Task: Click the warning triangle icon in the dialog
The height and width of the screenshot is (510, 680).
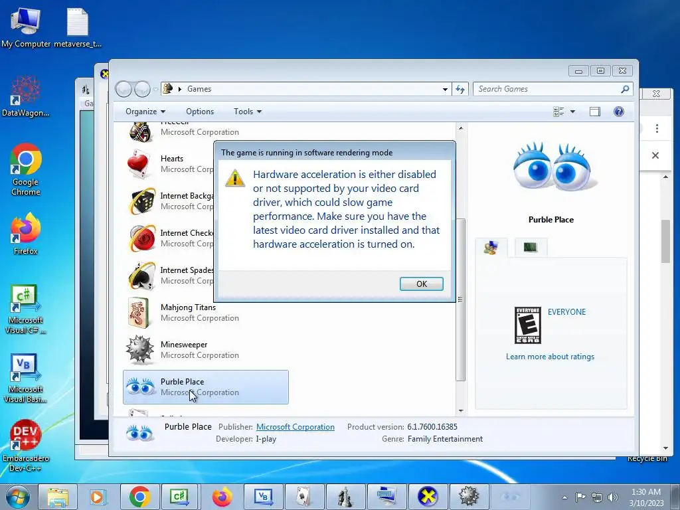Action: tap(235, 178)
